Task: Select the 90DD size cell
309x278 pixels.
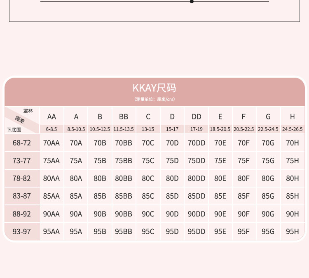Action: click(x=197, y=214)
